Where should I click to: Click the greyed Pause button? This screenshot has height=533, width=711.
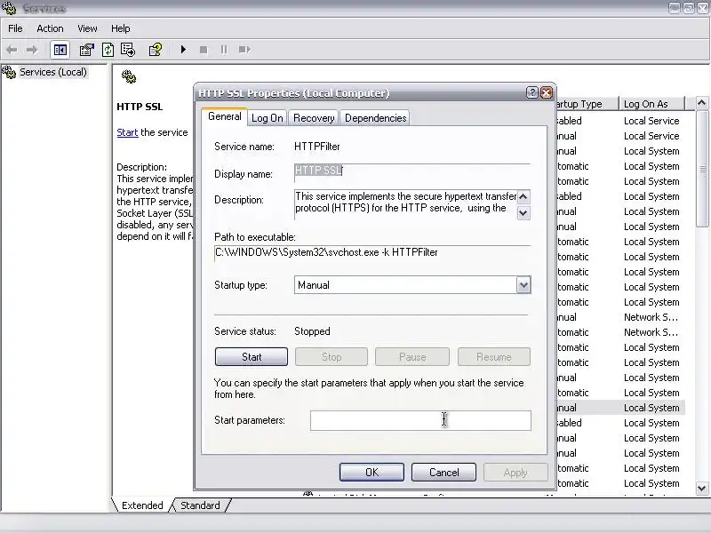[x=412, y=357]
